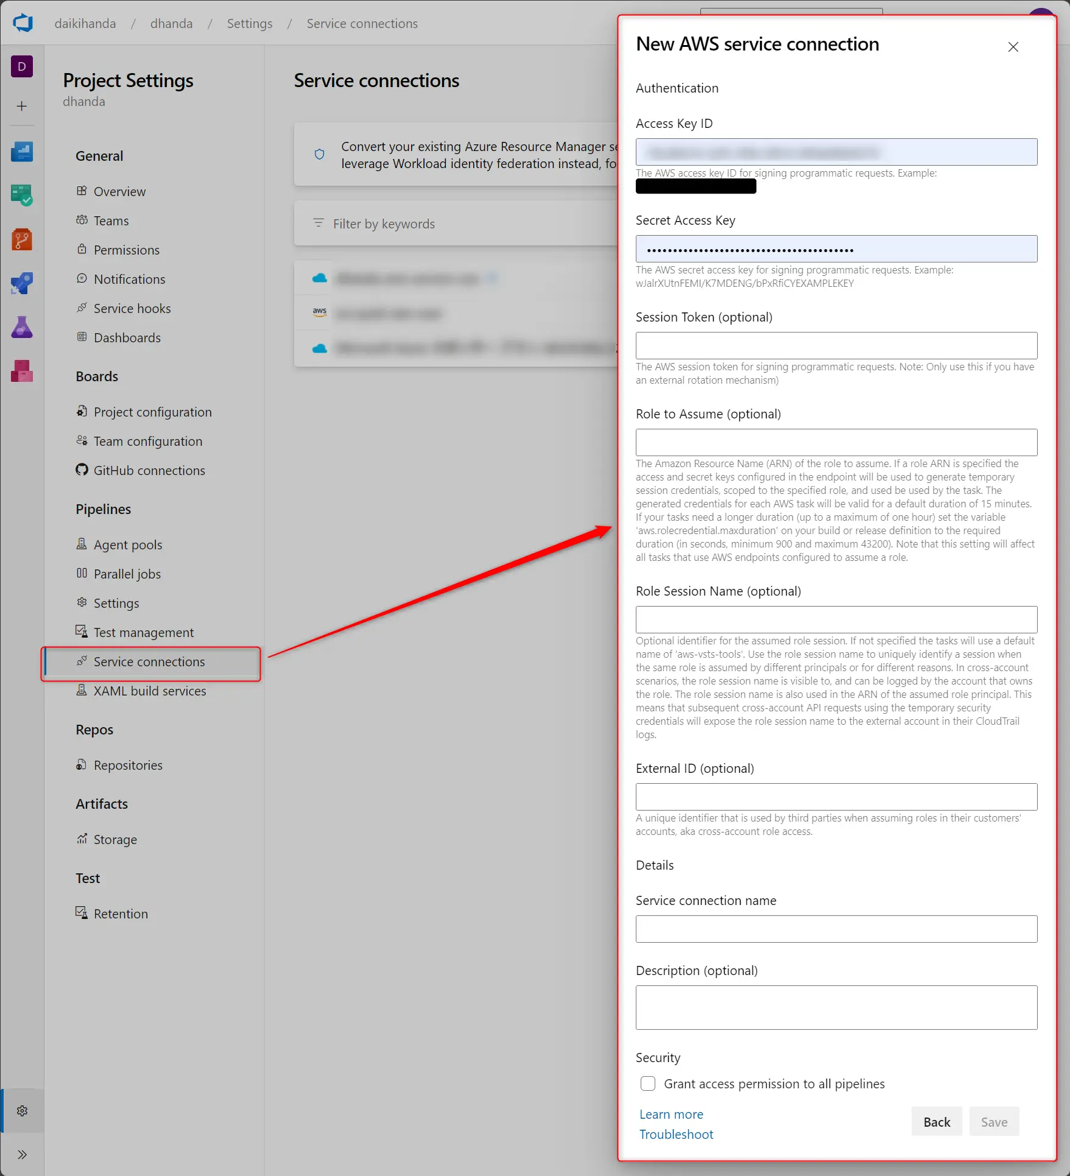Open XAML build services
Image resolution: width=1070 pixels, height=1176 pixels.
coord(150,691)
